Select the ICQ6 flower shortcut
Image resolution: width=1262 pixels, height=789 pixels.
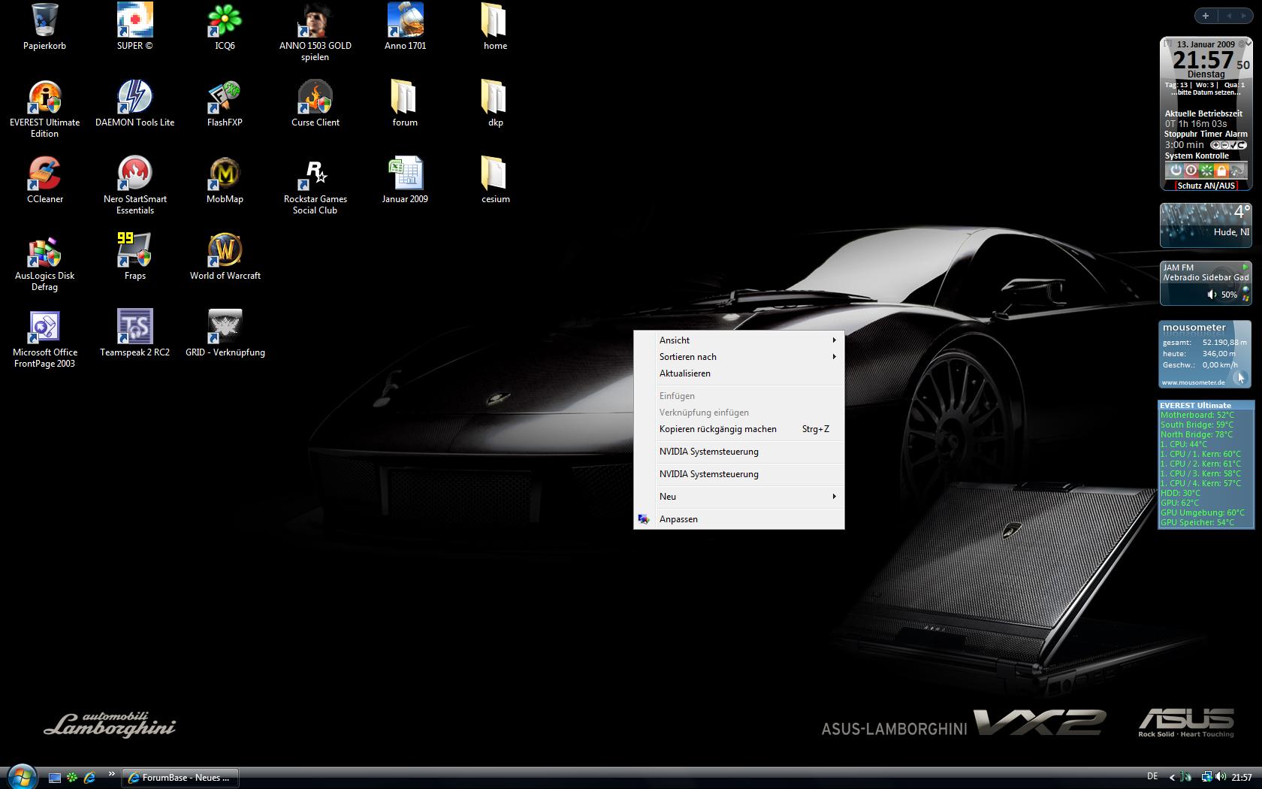pyautogui.click(x=225, y=27)
